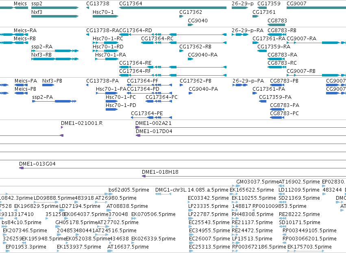The image size is (346, 253).
Task: Click BAC clone DME1-017D04
Action: [x=154, y=131]
